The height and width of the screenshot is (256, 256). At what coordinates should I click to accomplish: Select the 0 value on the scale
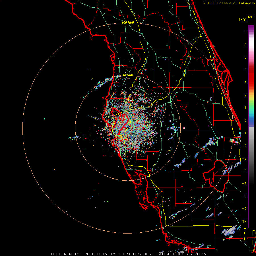pyautogui.click(x=245, y=121)
